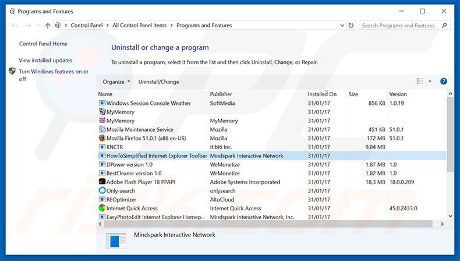The image size is (460, 261).
Task: Go to the Control Panel breadcrumb
Action: click(87, 25)
